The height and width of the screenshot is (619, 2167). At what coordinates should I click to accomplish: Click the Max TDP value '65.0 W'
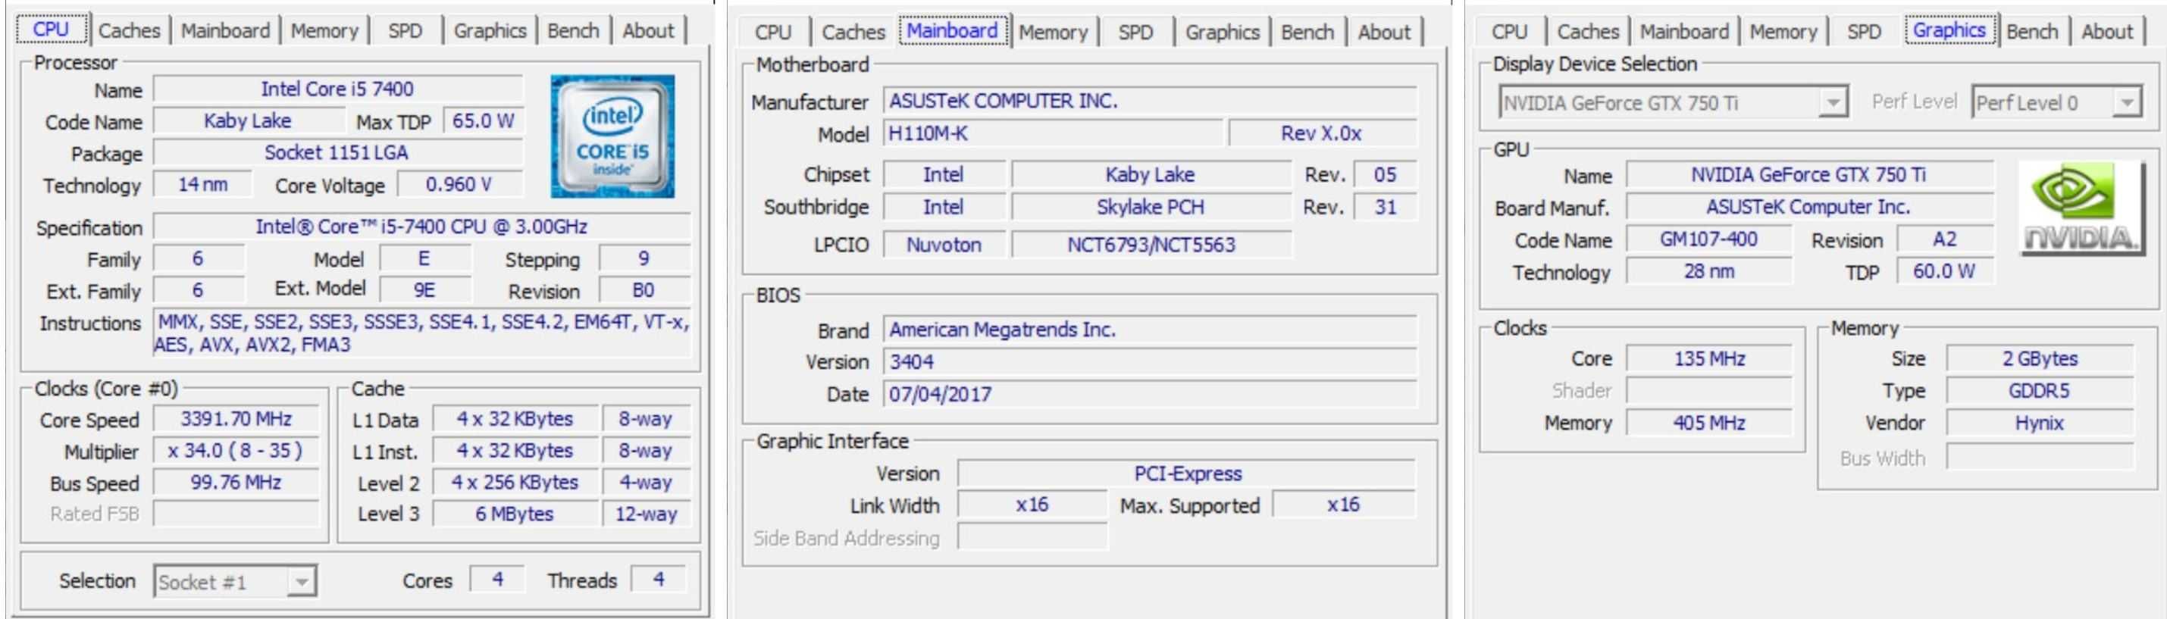tap(483, 120)
